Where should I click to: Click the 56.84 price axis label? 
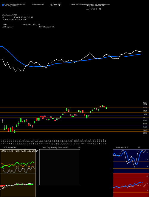click(x=145, y=124)
